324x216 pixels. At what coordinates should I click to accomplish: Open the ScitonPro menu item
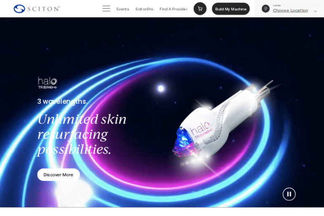click(x=144, y=9)
